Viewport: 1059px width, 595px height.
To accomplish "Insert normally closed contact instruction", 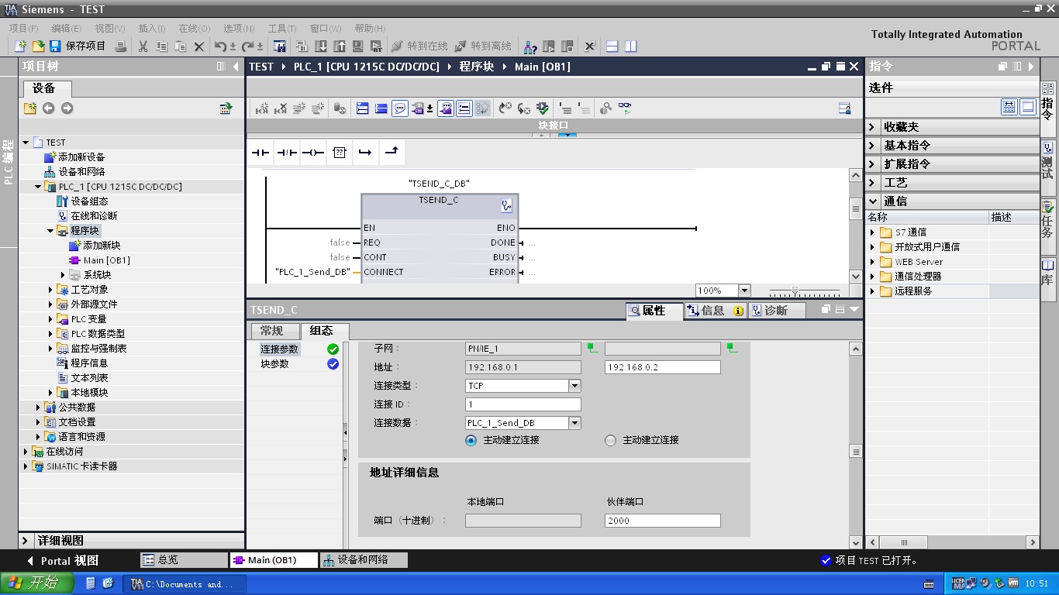I will click(287, 153).
